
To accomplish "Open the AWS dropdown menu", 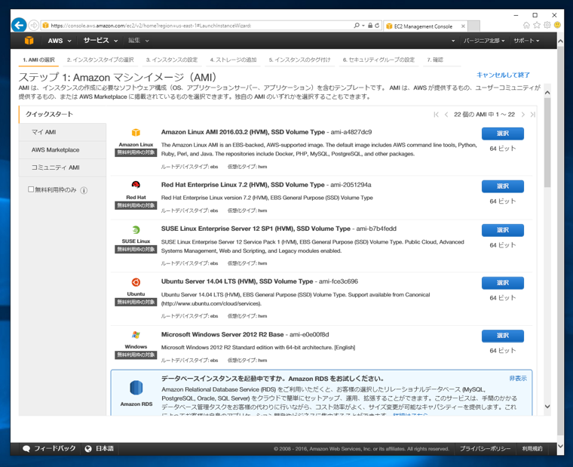I will 60,41.
